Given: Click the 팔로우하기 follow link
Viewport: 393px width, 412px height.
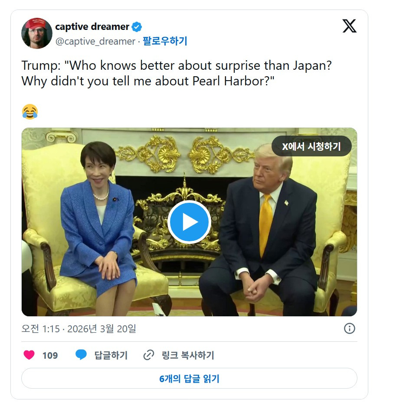Looking at the screenshot, I should [x=165, y=41].
